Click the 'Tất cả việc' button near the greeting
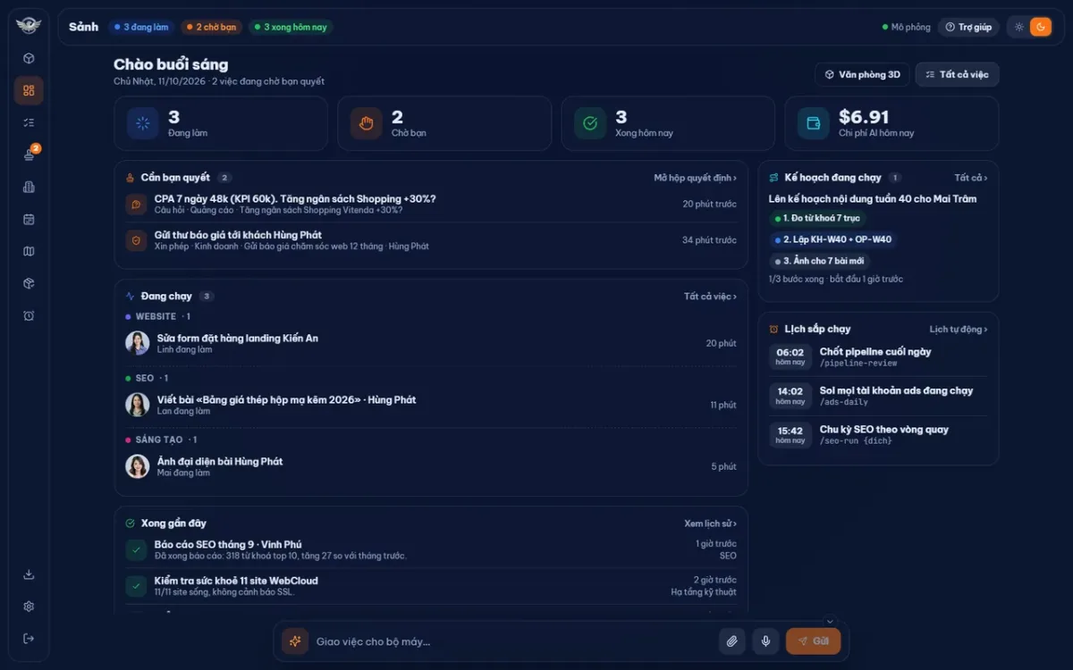This screenshot has height=670, width=1073. (x=957, y=74)
